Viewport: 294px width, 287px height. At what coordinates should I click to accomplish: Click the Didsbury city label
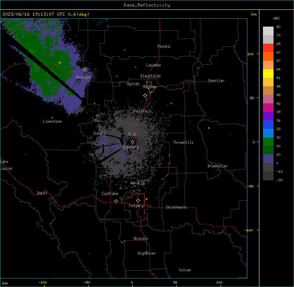point(131,147)
